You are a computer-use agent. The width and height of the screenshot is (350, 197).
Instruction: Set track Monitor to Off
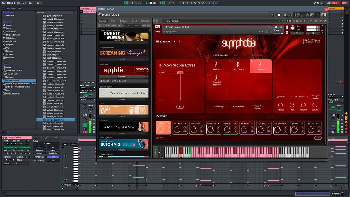coord(90,95)
